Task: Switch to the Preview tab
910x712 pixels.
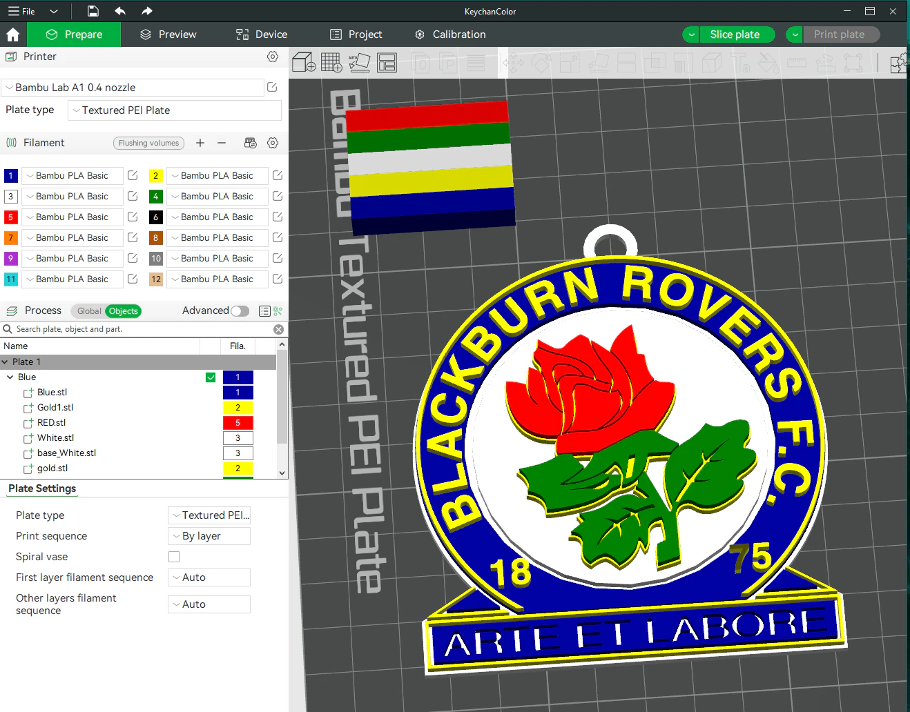Action: (x=168, y=34)
